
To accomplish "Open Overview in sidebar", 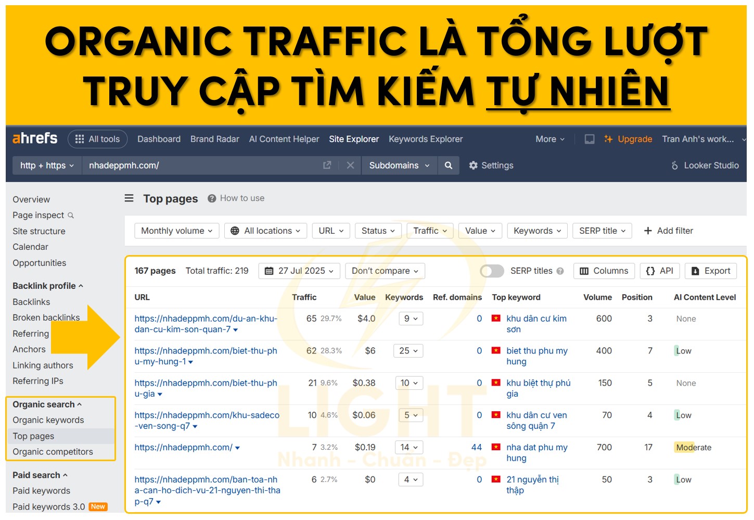I will [x=31, y=199].
